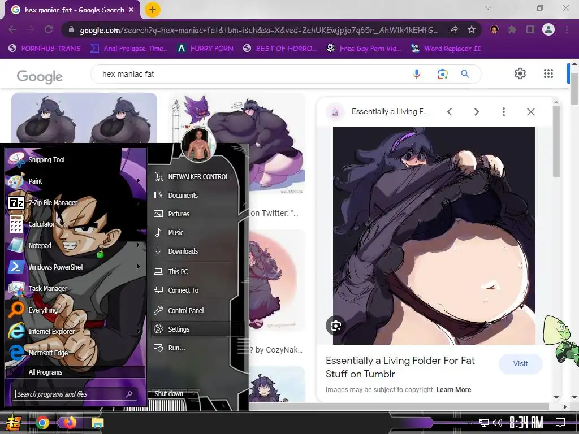This screenshot has height=434, width=579.
Task: Open the Learn More copyright link
Action: click(x=453, y=390)
